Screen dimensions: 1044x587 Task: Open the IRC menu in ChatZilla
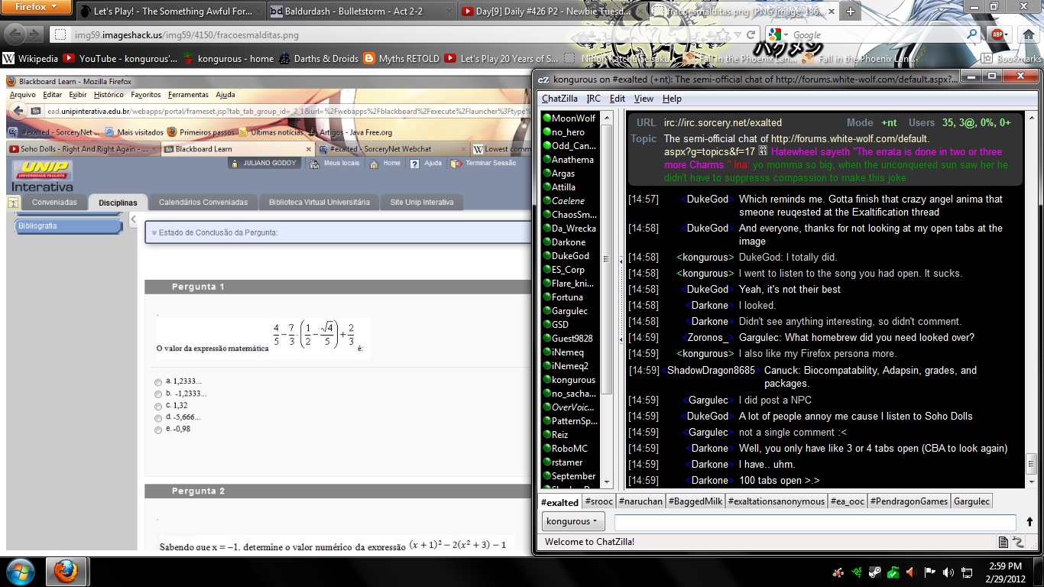point(593,99)
